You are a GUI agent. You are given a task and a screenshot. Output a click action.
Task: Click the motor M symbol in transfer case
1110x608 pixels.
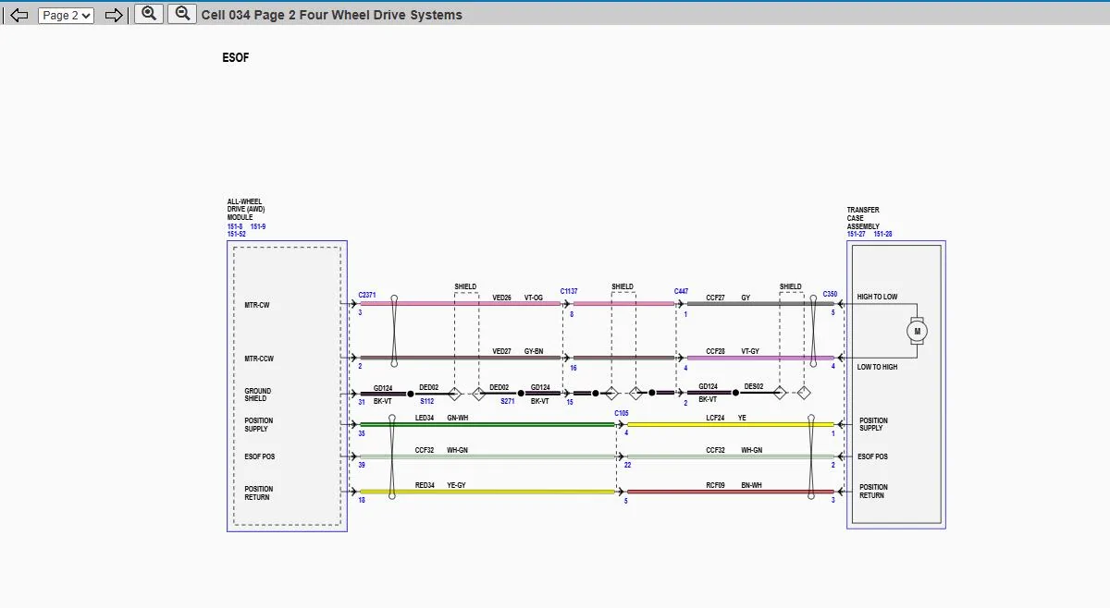[x=918, y=331]
